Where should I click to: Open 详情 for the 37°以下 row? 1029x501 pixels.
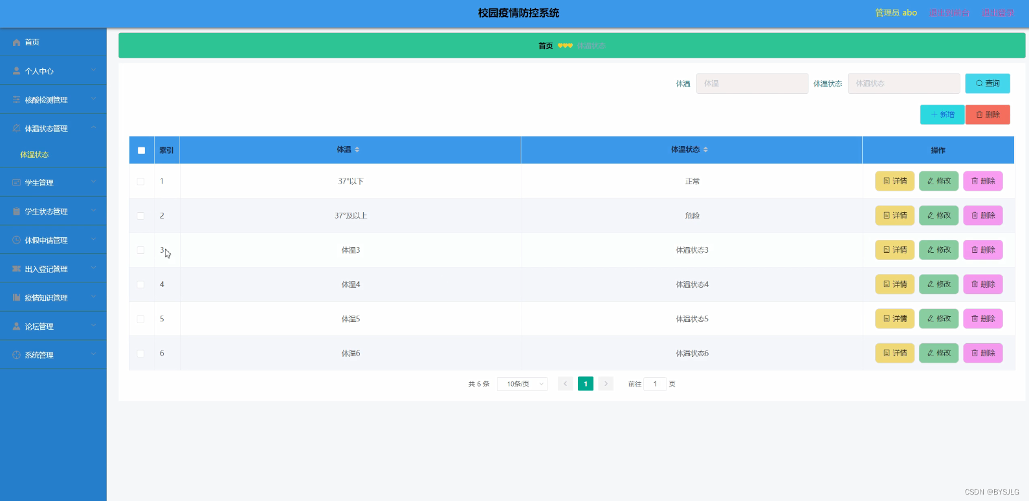[x=895, y=181]
